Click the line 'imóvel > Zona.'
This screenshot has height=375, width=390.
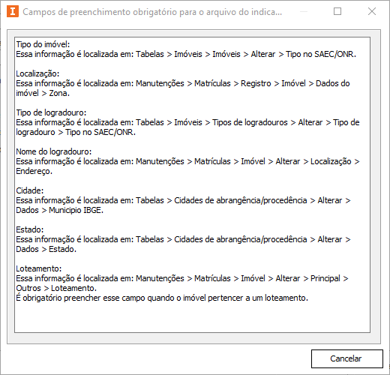43,93
